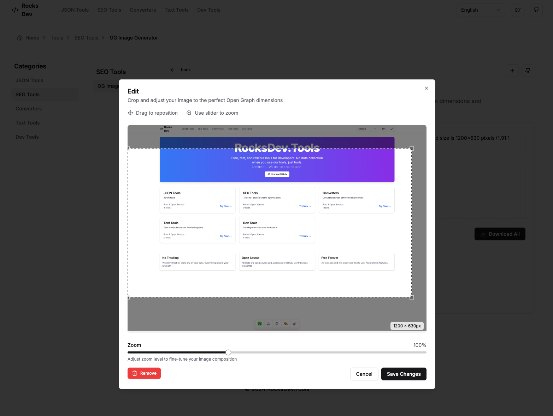Go to Tools breadcrumb link
553x416 pixels.
click(57, 38)
